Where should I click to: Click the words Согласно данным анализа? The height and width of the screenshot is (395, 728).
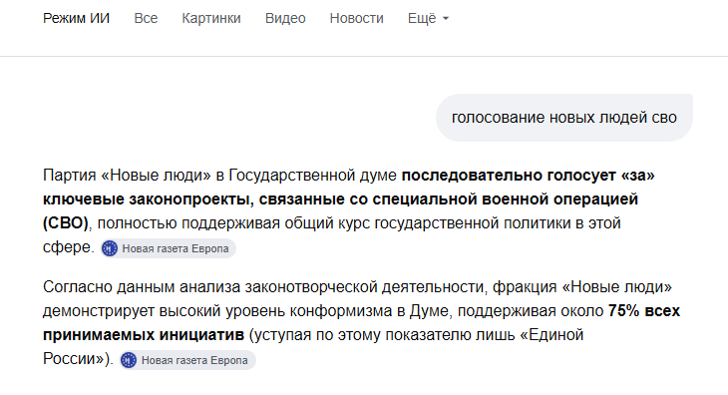point(142,287)
